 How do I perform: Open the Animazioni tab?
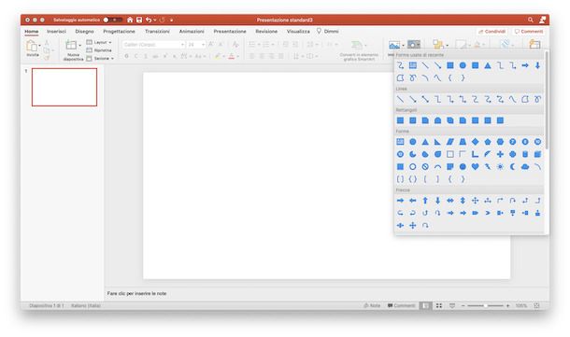click(x=192, y=32)
